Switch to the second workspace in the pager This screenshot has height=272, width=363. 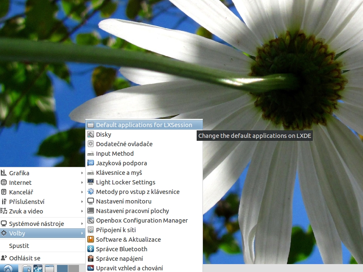(74, 268)
